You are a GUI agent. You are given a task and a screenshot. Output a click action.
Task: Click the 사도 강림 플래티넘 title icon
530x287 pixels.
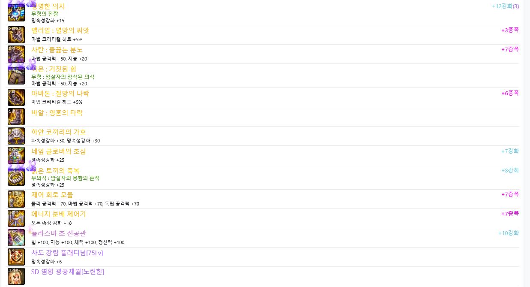tap(16, 257)
